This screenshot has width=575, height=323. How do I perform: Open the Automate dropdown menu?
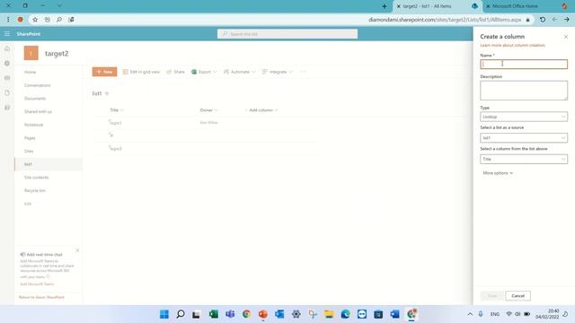click(239, 72)
